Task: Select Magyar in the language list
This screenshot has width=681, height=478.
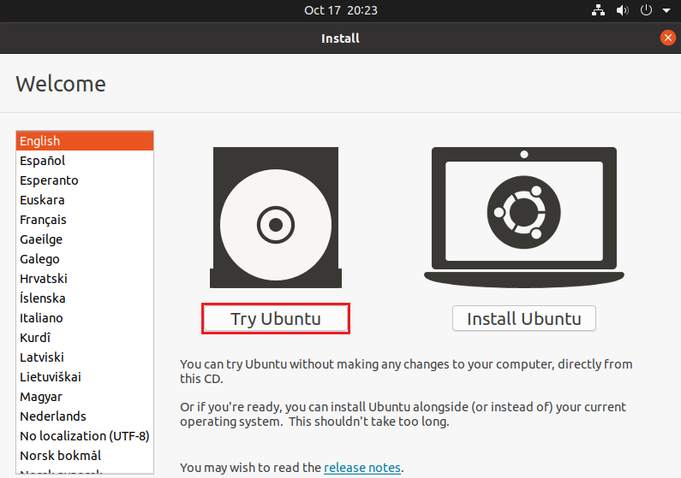Action: coord(85,397)
